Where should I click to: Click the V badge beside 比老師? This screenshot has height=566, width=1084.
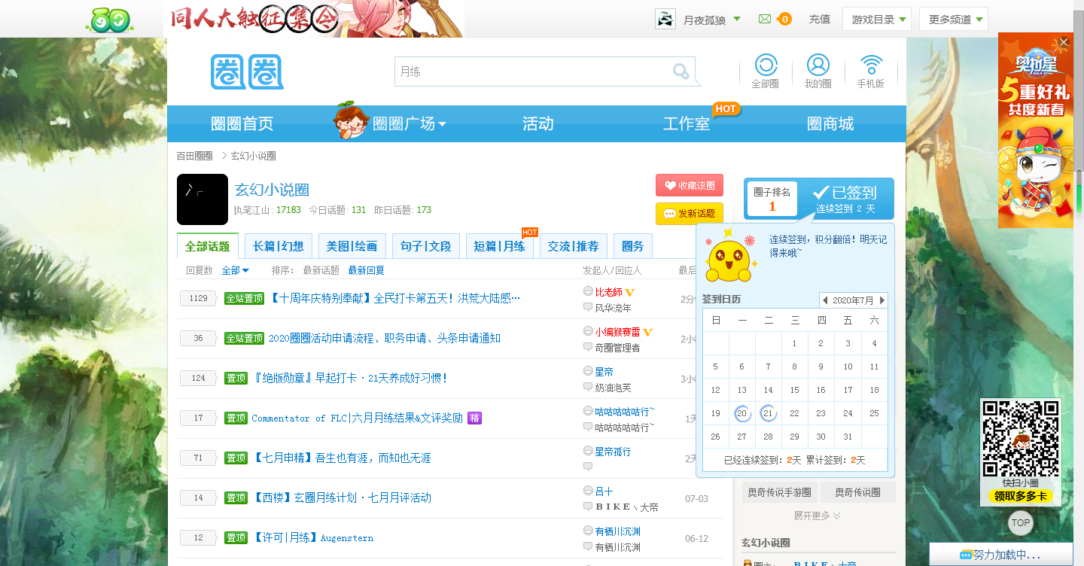click(630, 292)
